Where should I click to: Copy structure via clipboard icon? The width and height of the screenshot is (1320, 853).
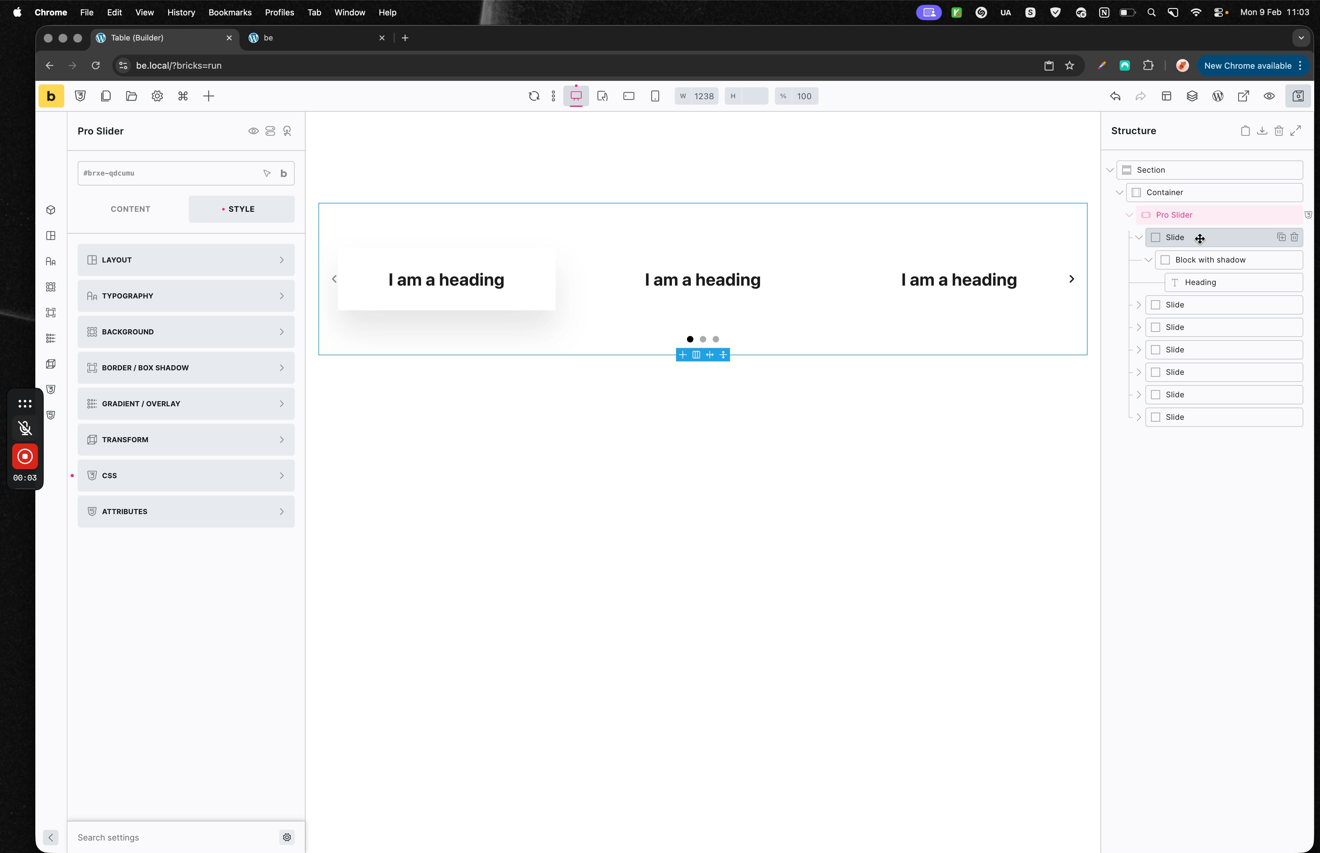[1245, 131]
